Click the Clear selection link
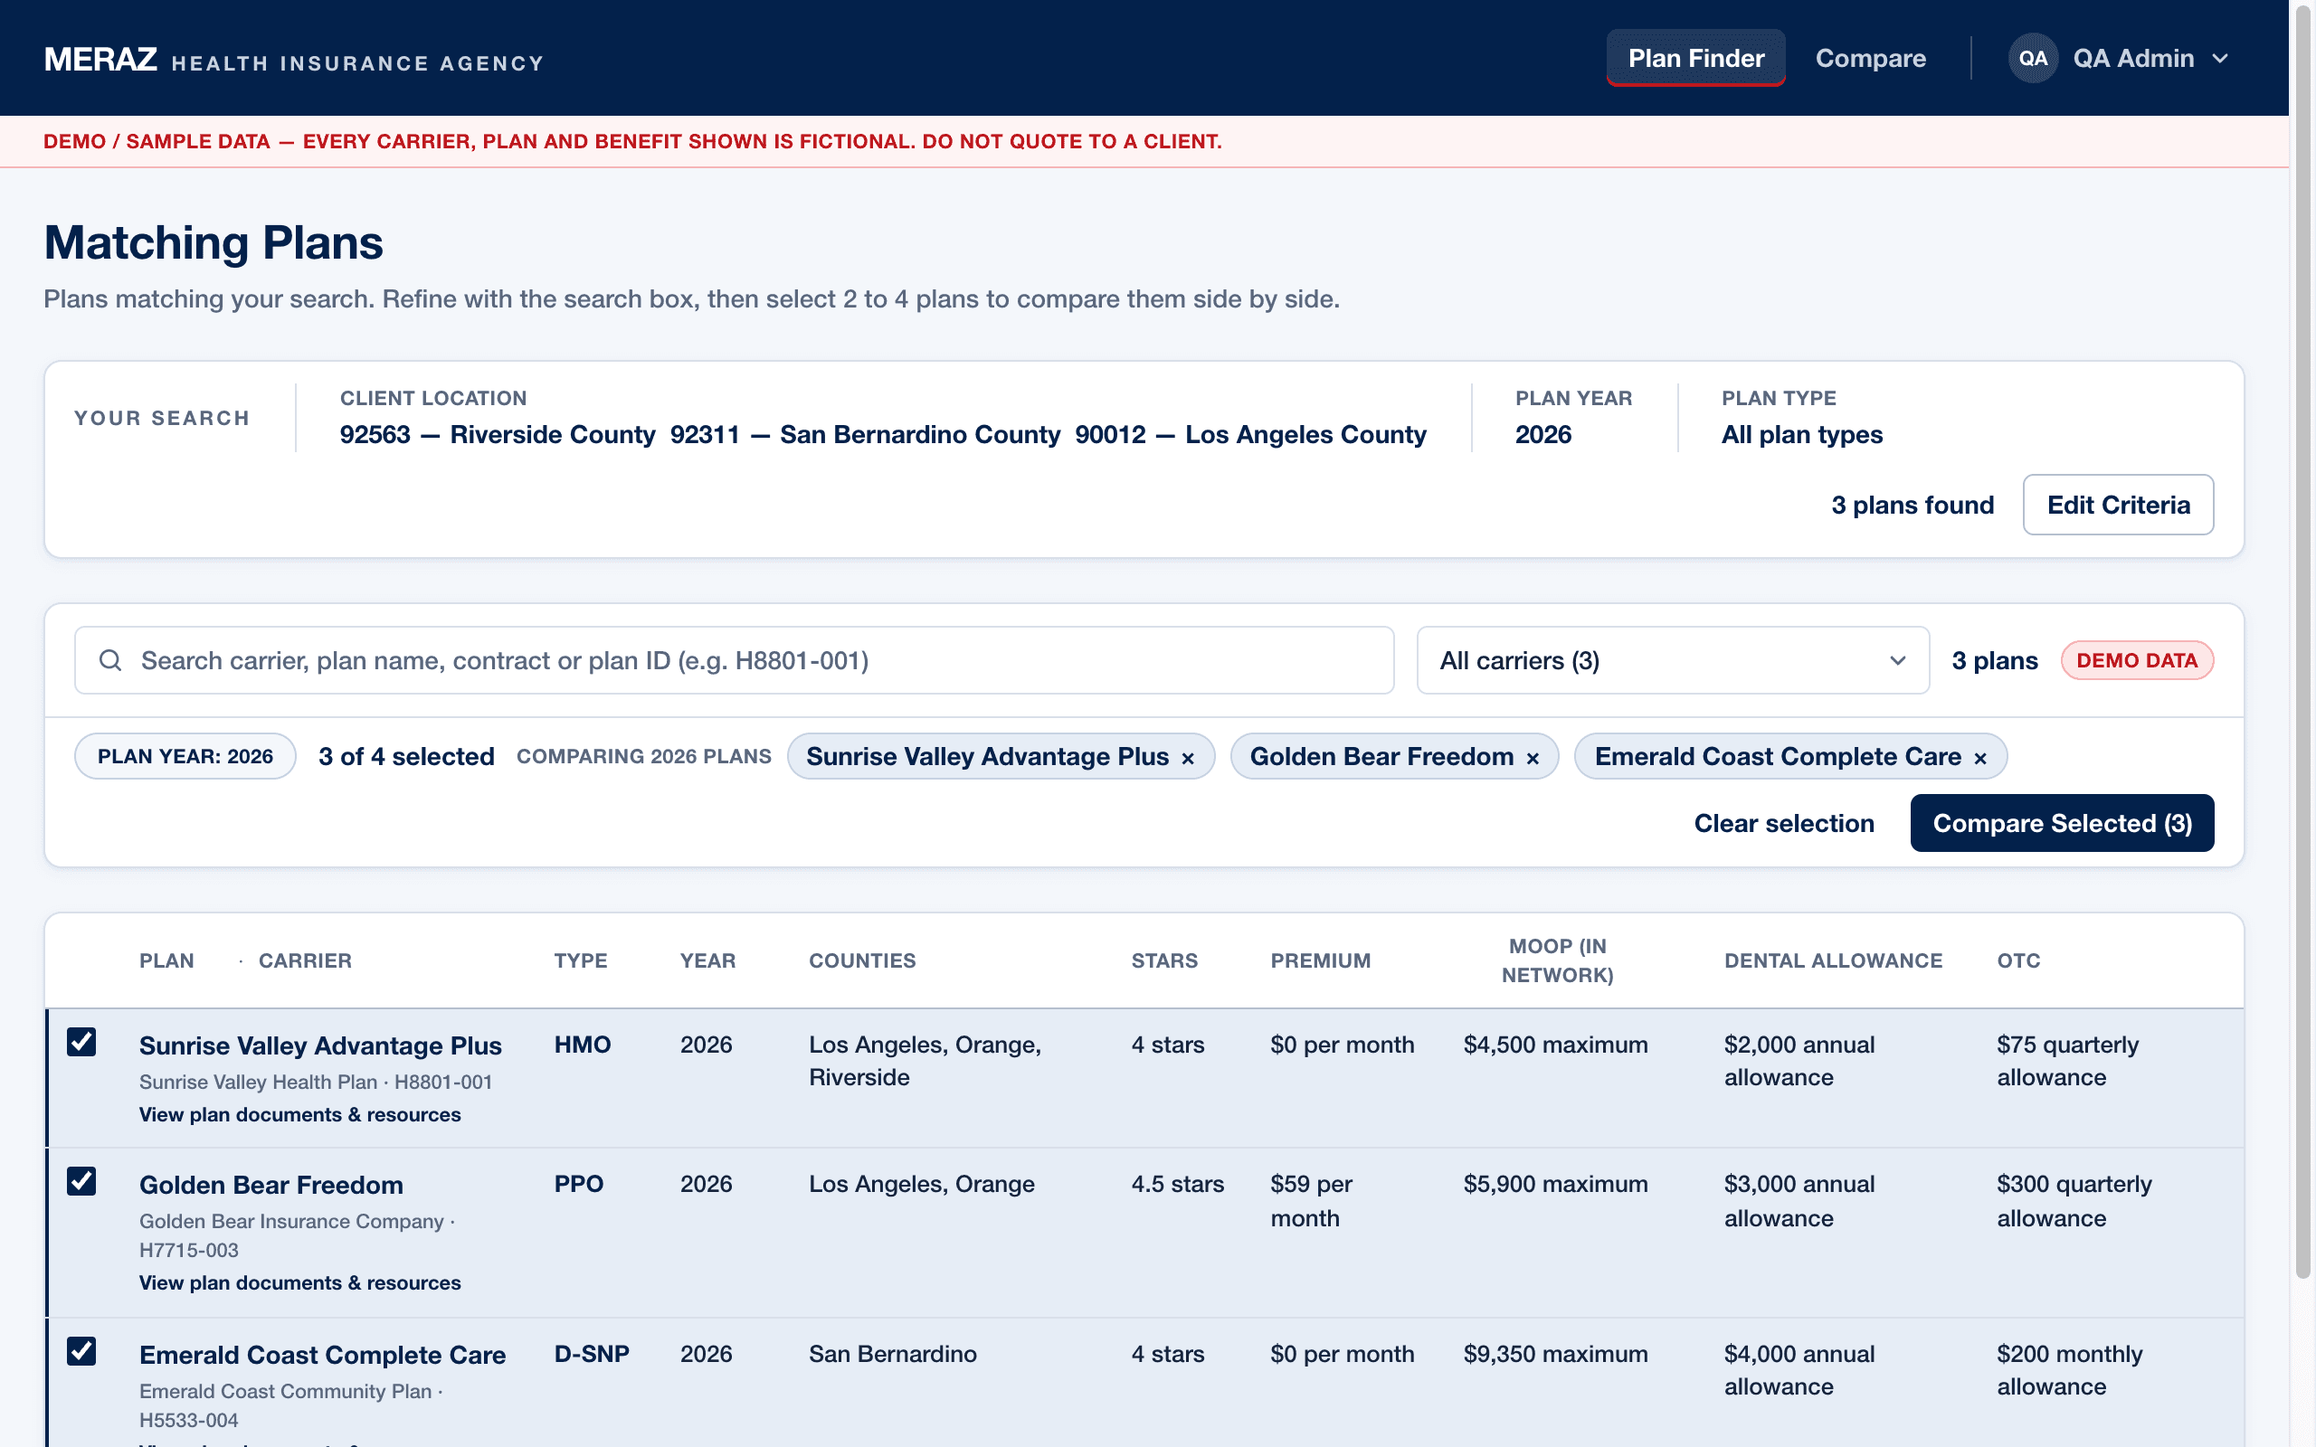 [x=1784, y=823]
